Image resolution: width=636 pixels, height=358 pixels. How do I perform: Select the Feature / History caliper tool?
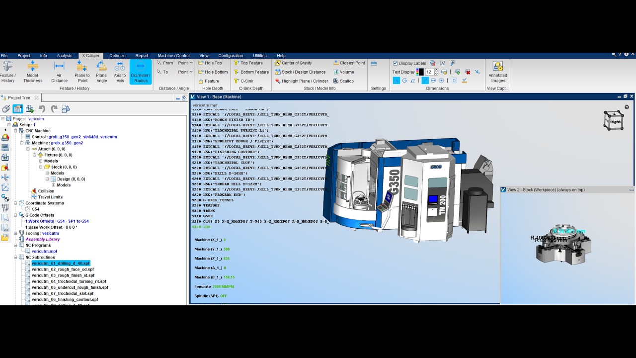pos(8,72)
